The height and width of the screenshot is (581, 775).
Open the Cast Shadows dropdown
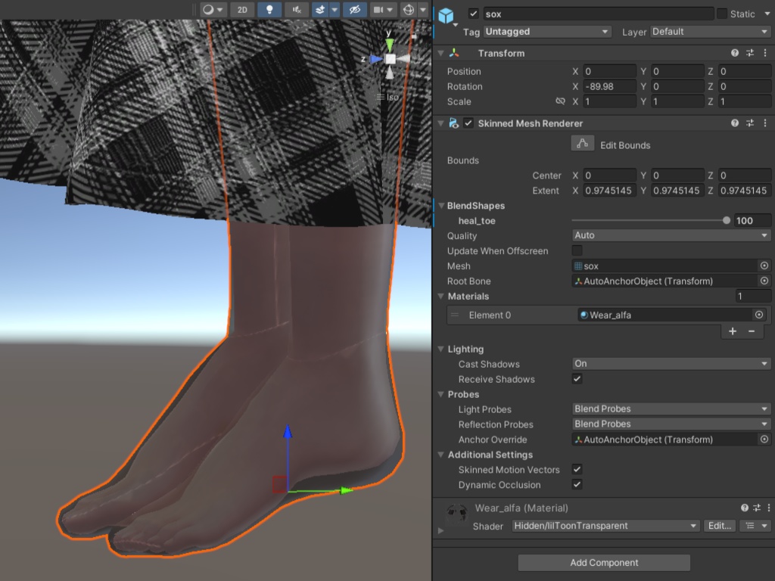[x=671, y=364]
